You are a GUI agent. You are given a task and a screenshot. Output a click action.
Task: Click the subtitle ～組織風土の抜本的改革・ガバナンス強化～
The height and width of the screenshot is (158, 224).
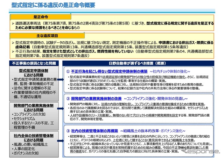(153, 131)
